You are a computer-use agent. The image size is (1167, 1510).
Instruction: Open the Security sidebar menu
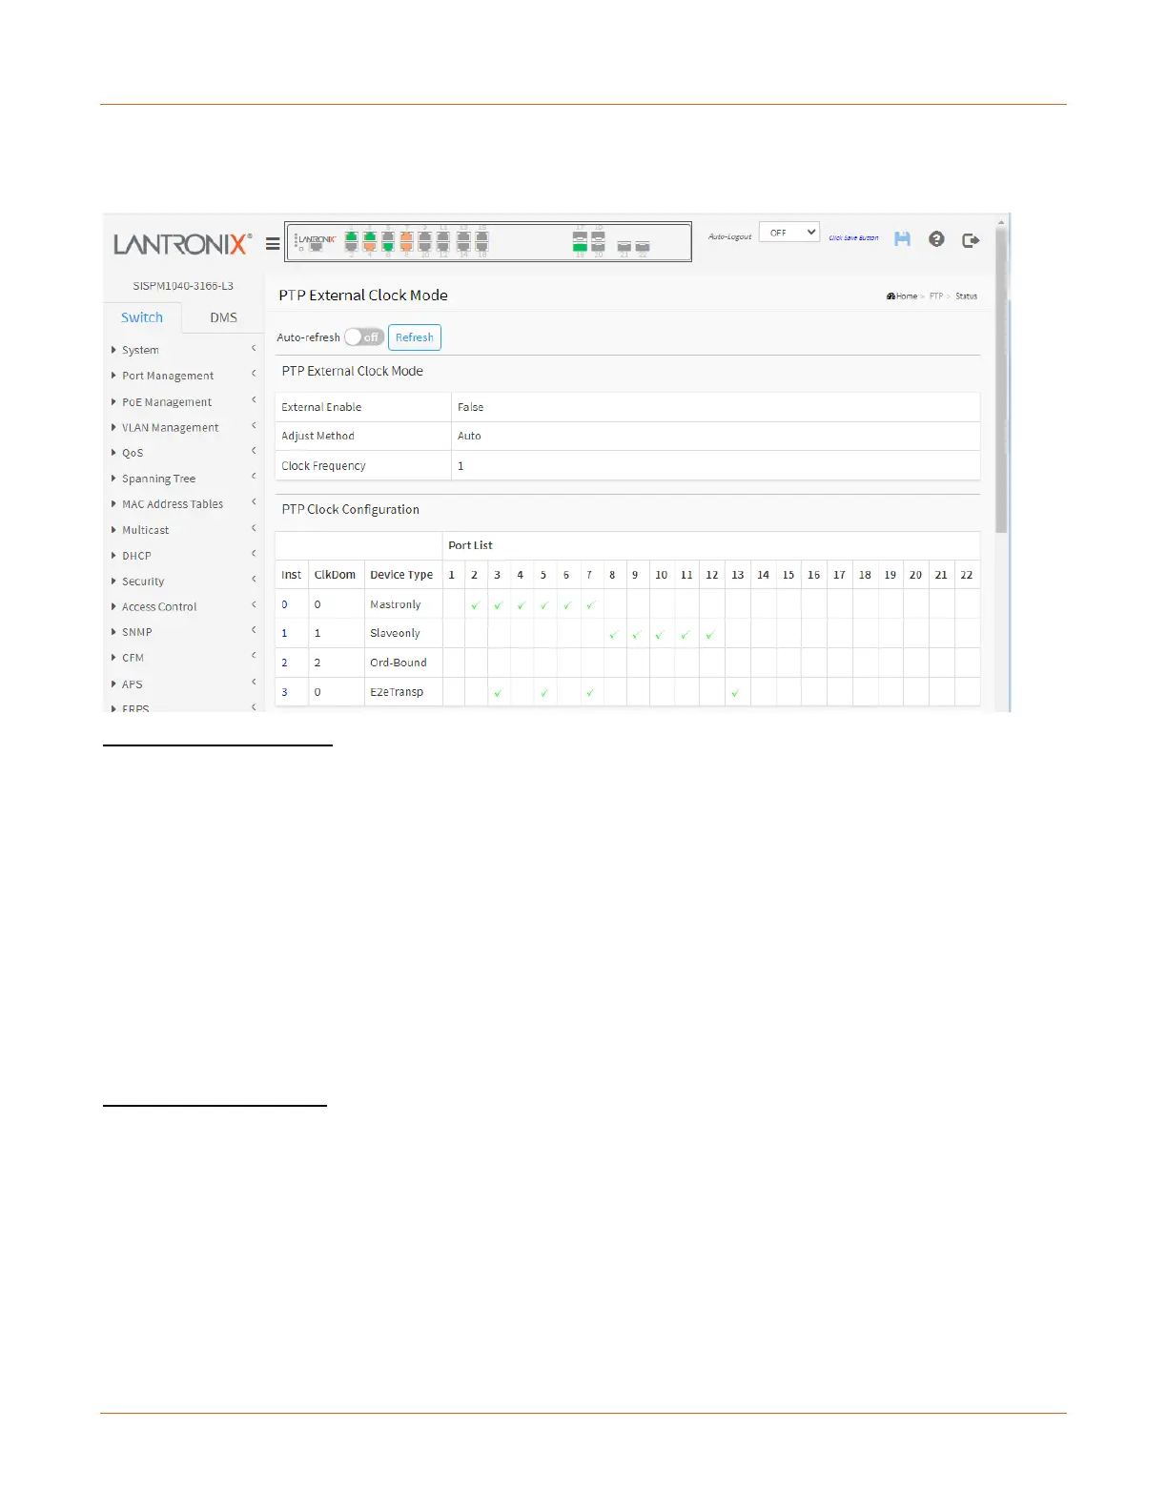coord(183,582)
